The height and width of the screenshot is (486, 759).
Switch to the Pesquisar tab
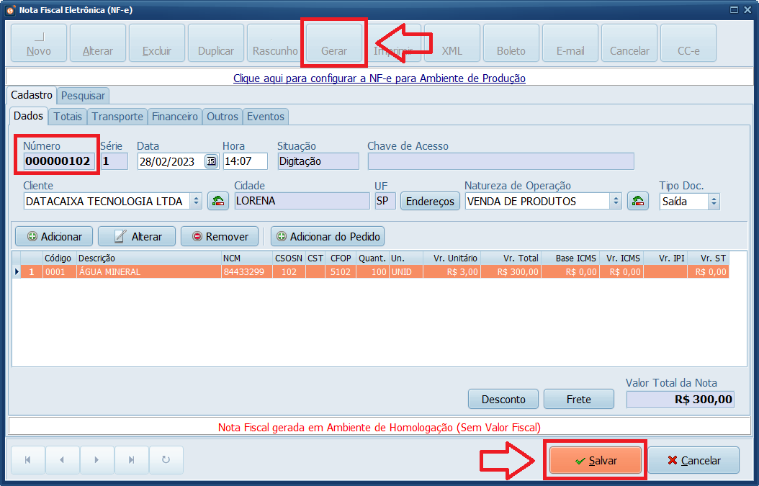[x=82, y=95]
